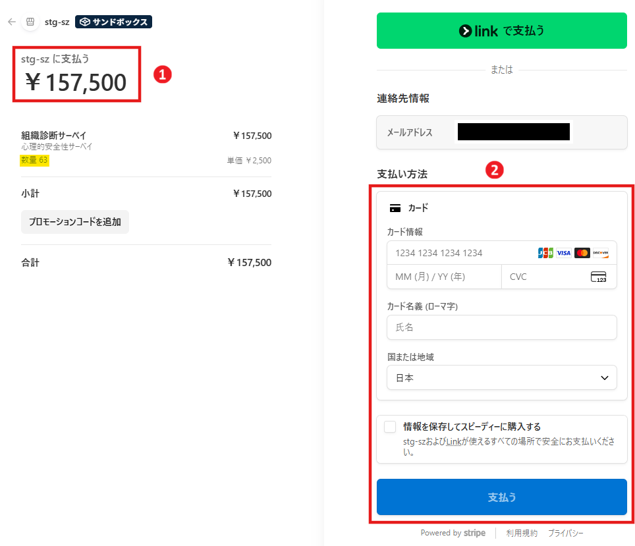Enable the 情報を保存してスピーディーに購入する checkbox
Screen dimensions: 635x546
390,427
